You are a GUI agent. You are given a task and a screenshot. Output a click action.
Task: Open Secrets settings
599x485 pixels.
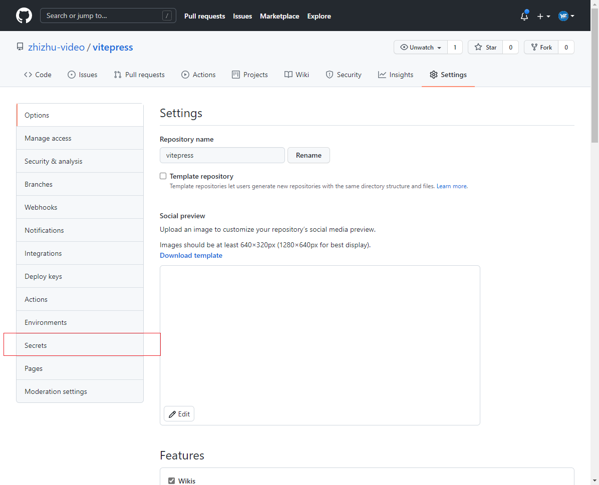pos(80,345)
